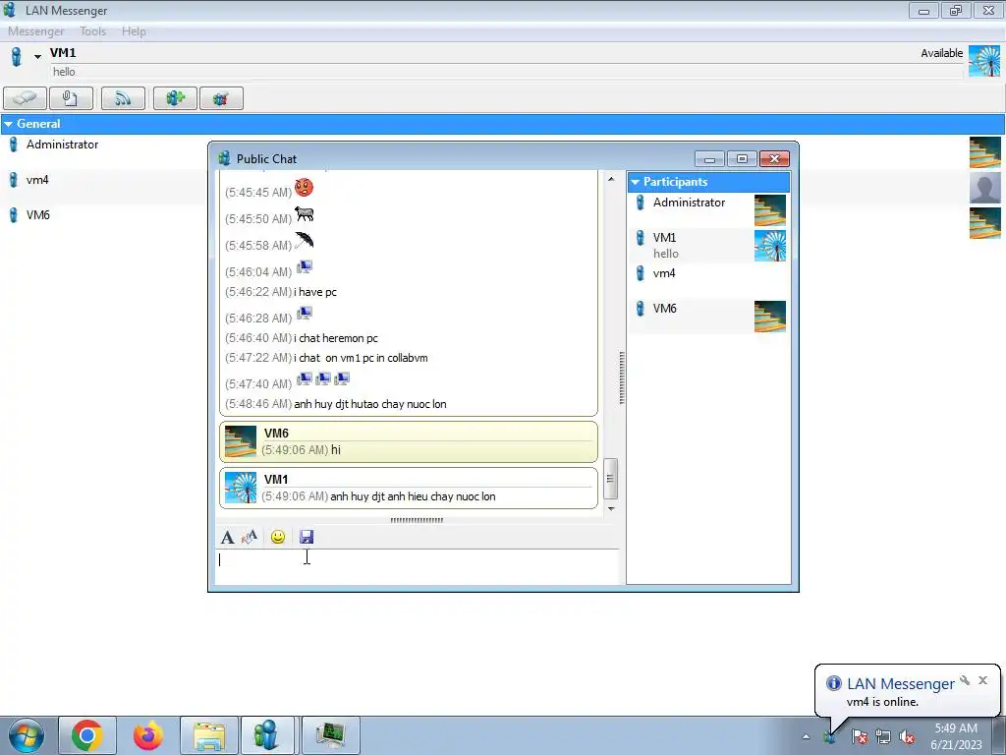Collapse the General contact group
The image size is (1006, 755).
[8, 124]
